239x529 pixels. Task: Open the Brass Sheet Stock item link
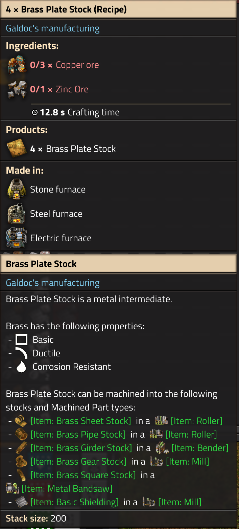click(80, 421)
